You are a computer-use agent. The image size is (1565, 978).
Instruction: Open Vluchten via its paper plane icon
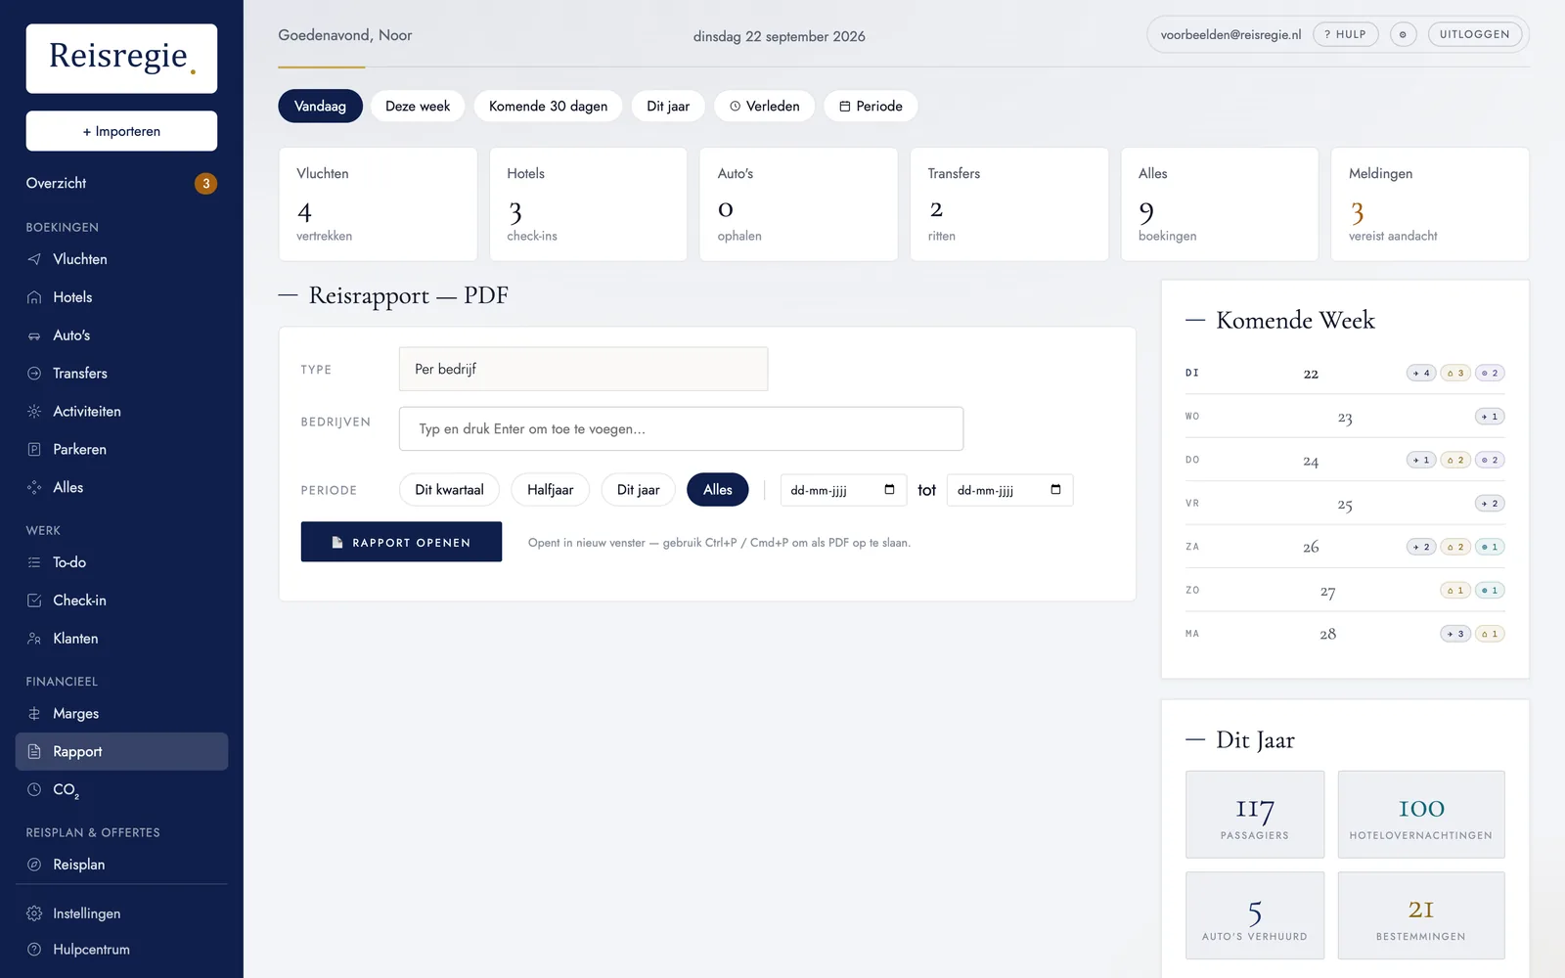[34, 259]
